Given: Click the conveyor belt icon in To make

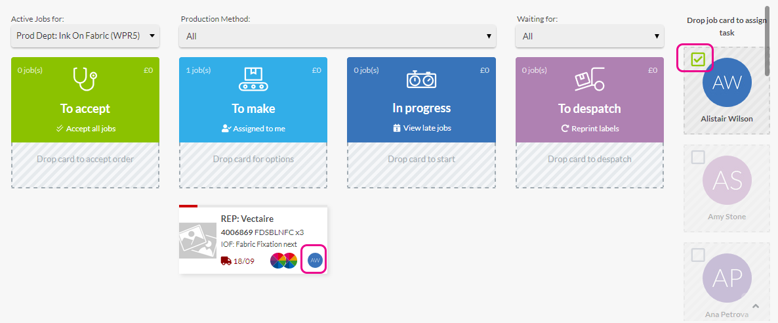Looking at the screenshot, I should click(x=253, y=79).
